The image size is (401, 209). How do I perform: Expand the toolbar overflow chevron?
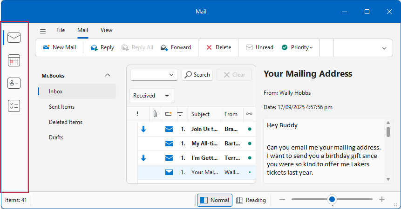pos(384,48)
